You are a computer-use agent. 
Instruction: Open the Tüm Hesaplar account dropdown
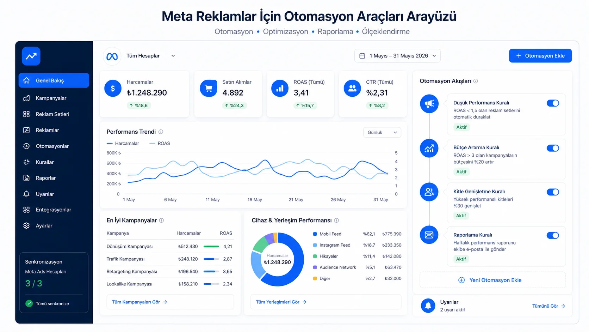(151, 56)
